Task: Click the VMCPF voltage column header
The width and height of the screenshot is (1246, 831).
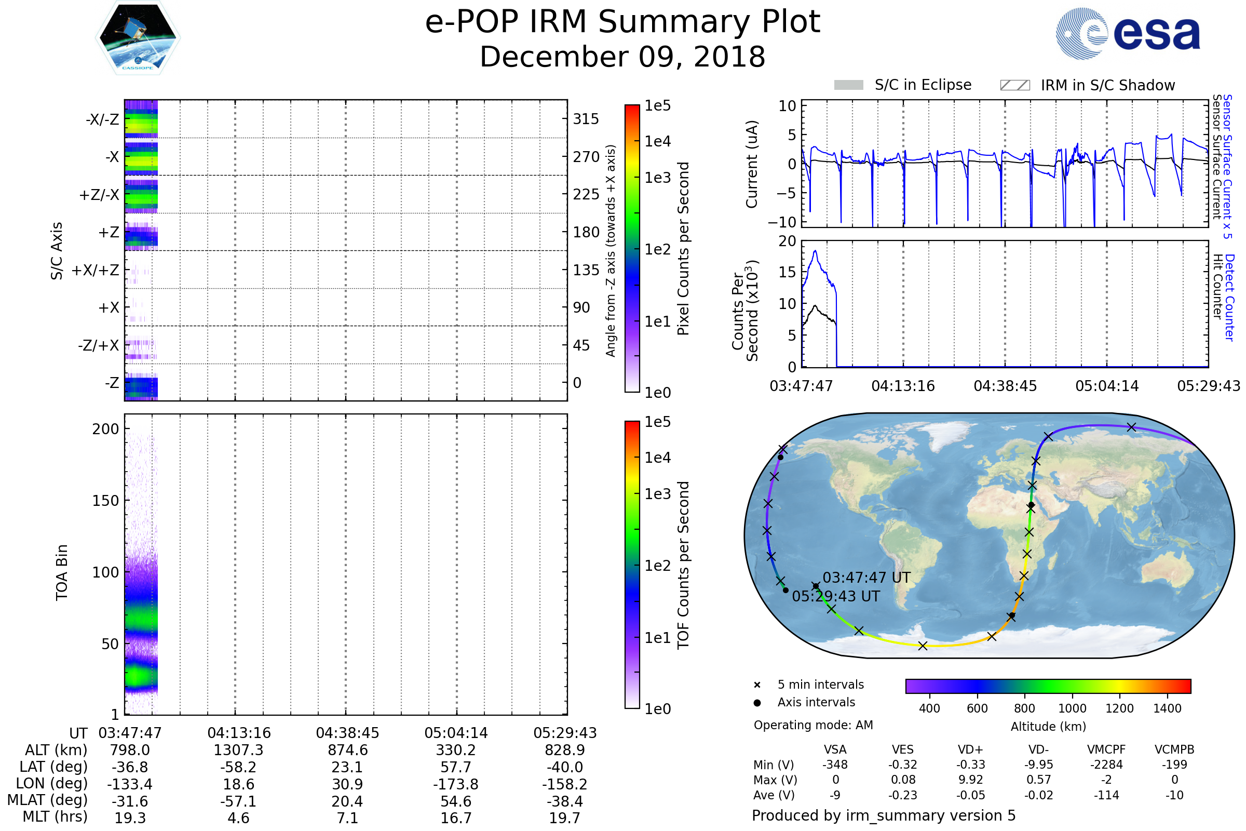Action: [x=1106, y=749]
